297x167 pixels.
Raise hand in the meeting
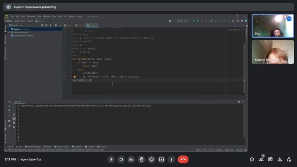coord(141,160)
